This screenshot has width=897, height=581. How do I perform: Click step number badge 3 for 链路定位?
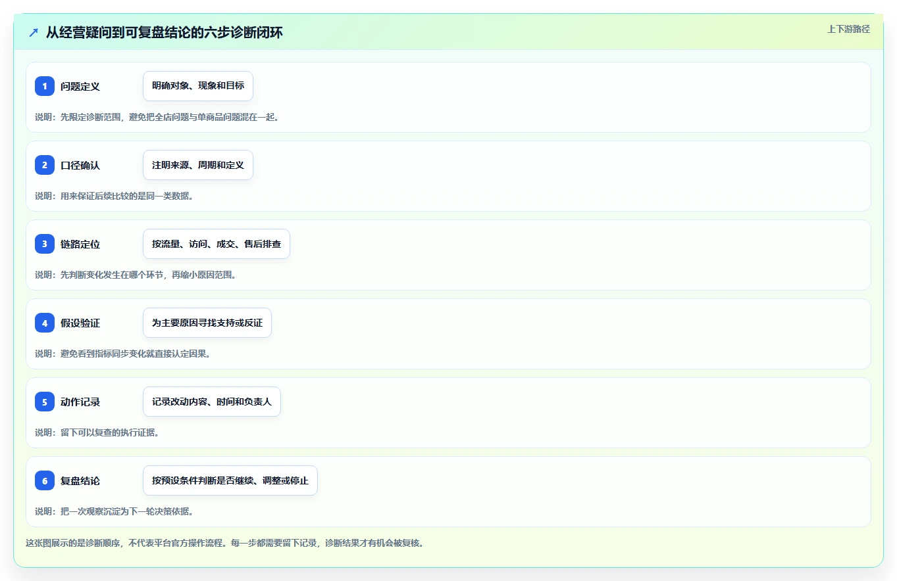[45, 244]
